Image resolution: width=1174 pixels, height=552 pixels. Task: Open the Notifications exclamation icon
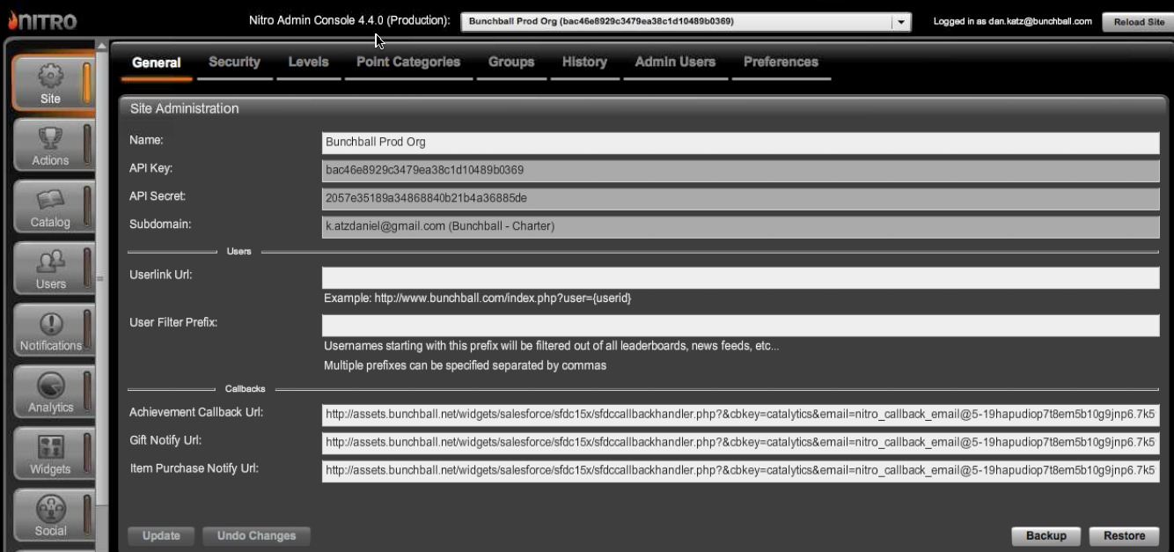(50, 324)
